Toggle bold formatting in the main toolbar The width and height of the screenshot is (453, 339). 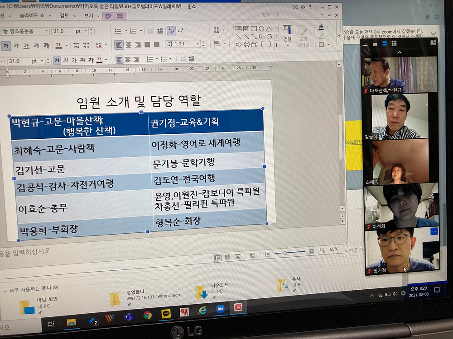tap(6, 46)
